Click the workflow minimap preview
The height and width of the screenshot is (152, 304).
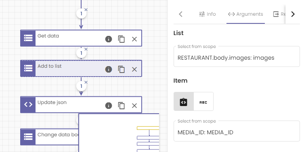coord(119,133)
